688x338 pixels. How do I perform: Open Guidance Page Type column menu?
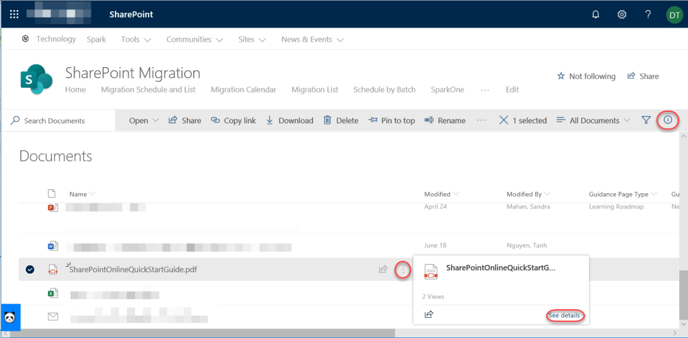pos(623,194)
